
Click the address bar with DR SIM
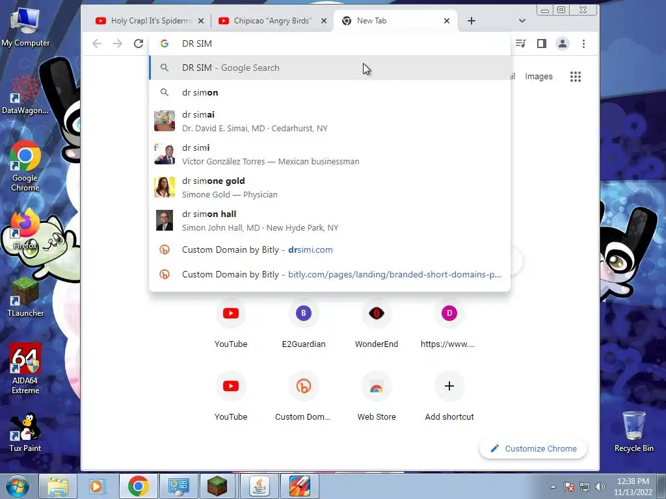coord(330,44)
